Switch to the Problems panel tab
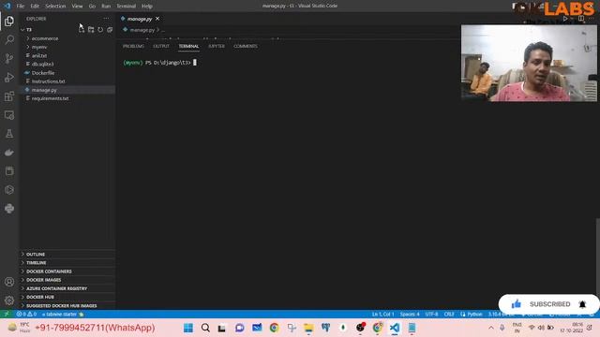Viewport: 600px width, 337px height. pos(133,46)
